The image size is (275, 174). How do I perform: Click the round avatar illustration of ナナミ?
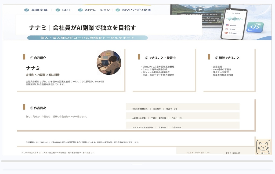pyautogui.click(x=109, y=63)
